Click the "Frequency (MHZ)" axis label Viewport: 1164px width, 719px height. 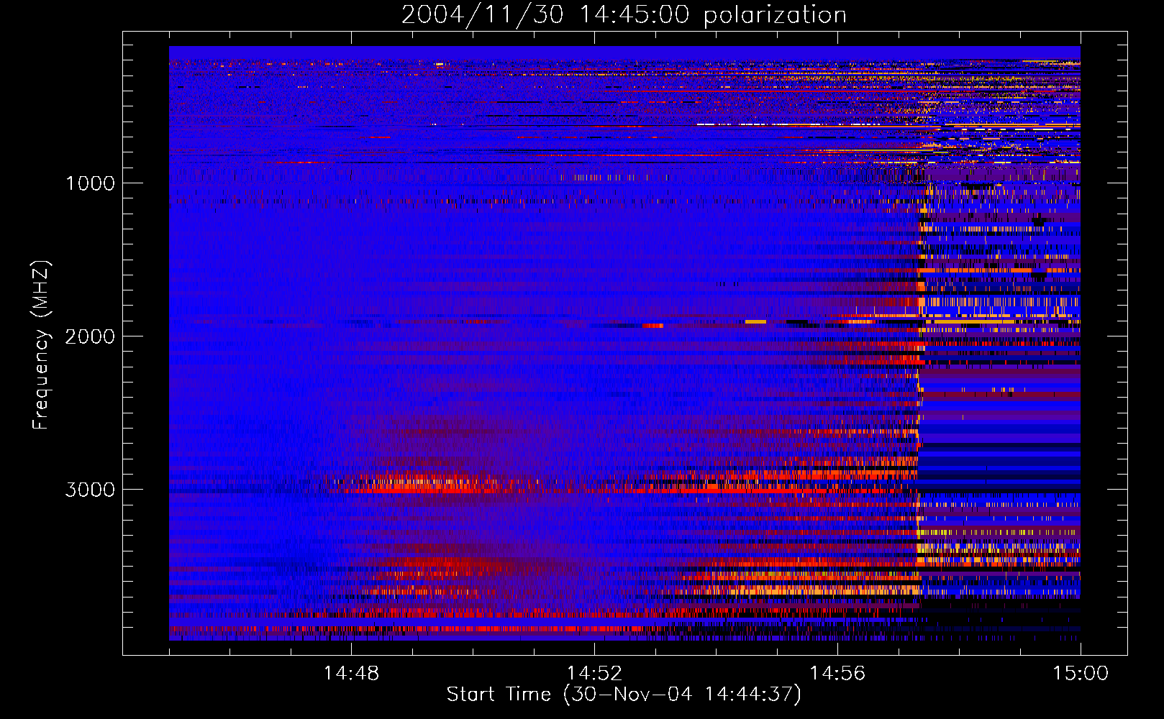[40, 345]
